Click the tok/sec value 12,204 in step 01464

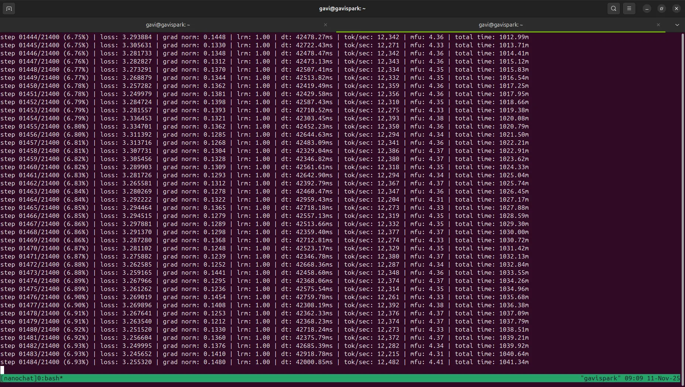pos(388,199)
